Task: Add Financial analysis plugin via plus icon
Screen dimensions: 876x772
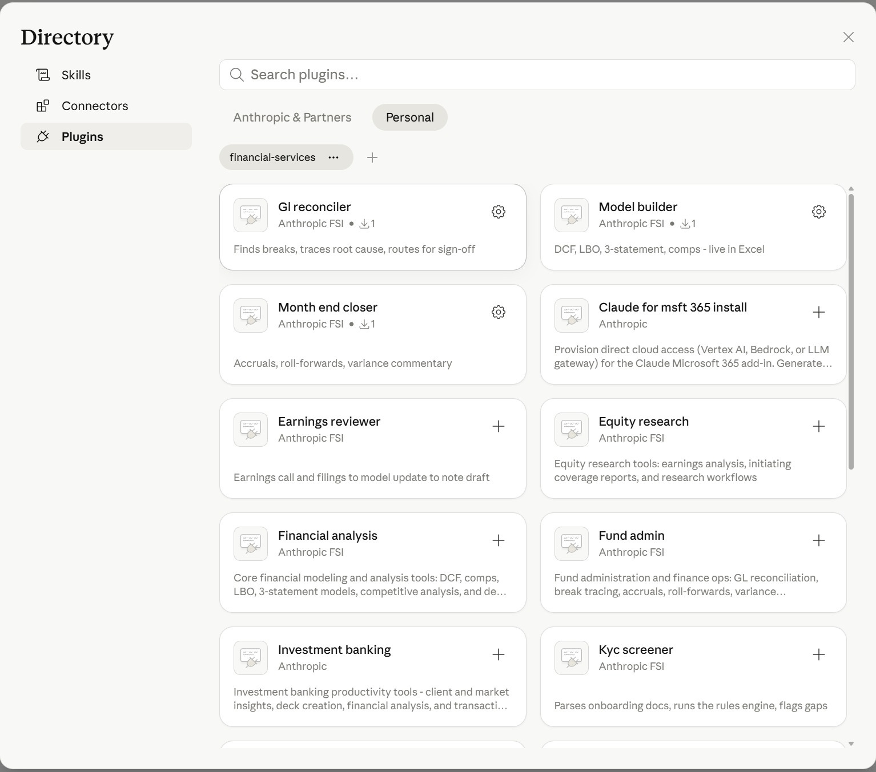Action: click(x=498, y=540)
